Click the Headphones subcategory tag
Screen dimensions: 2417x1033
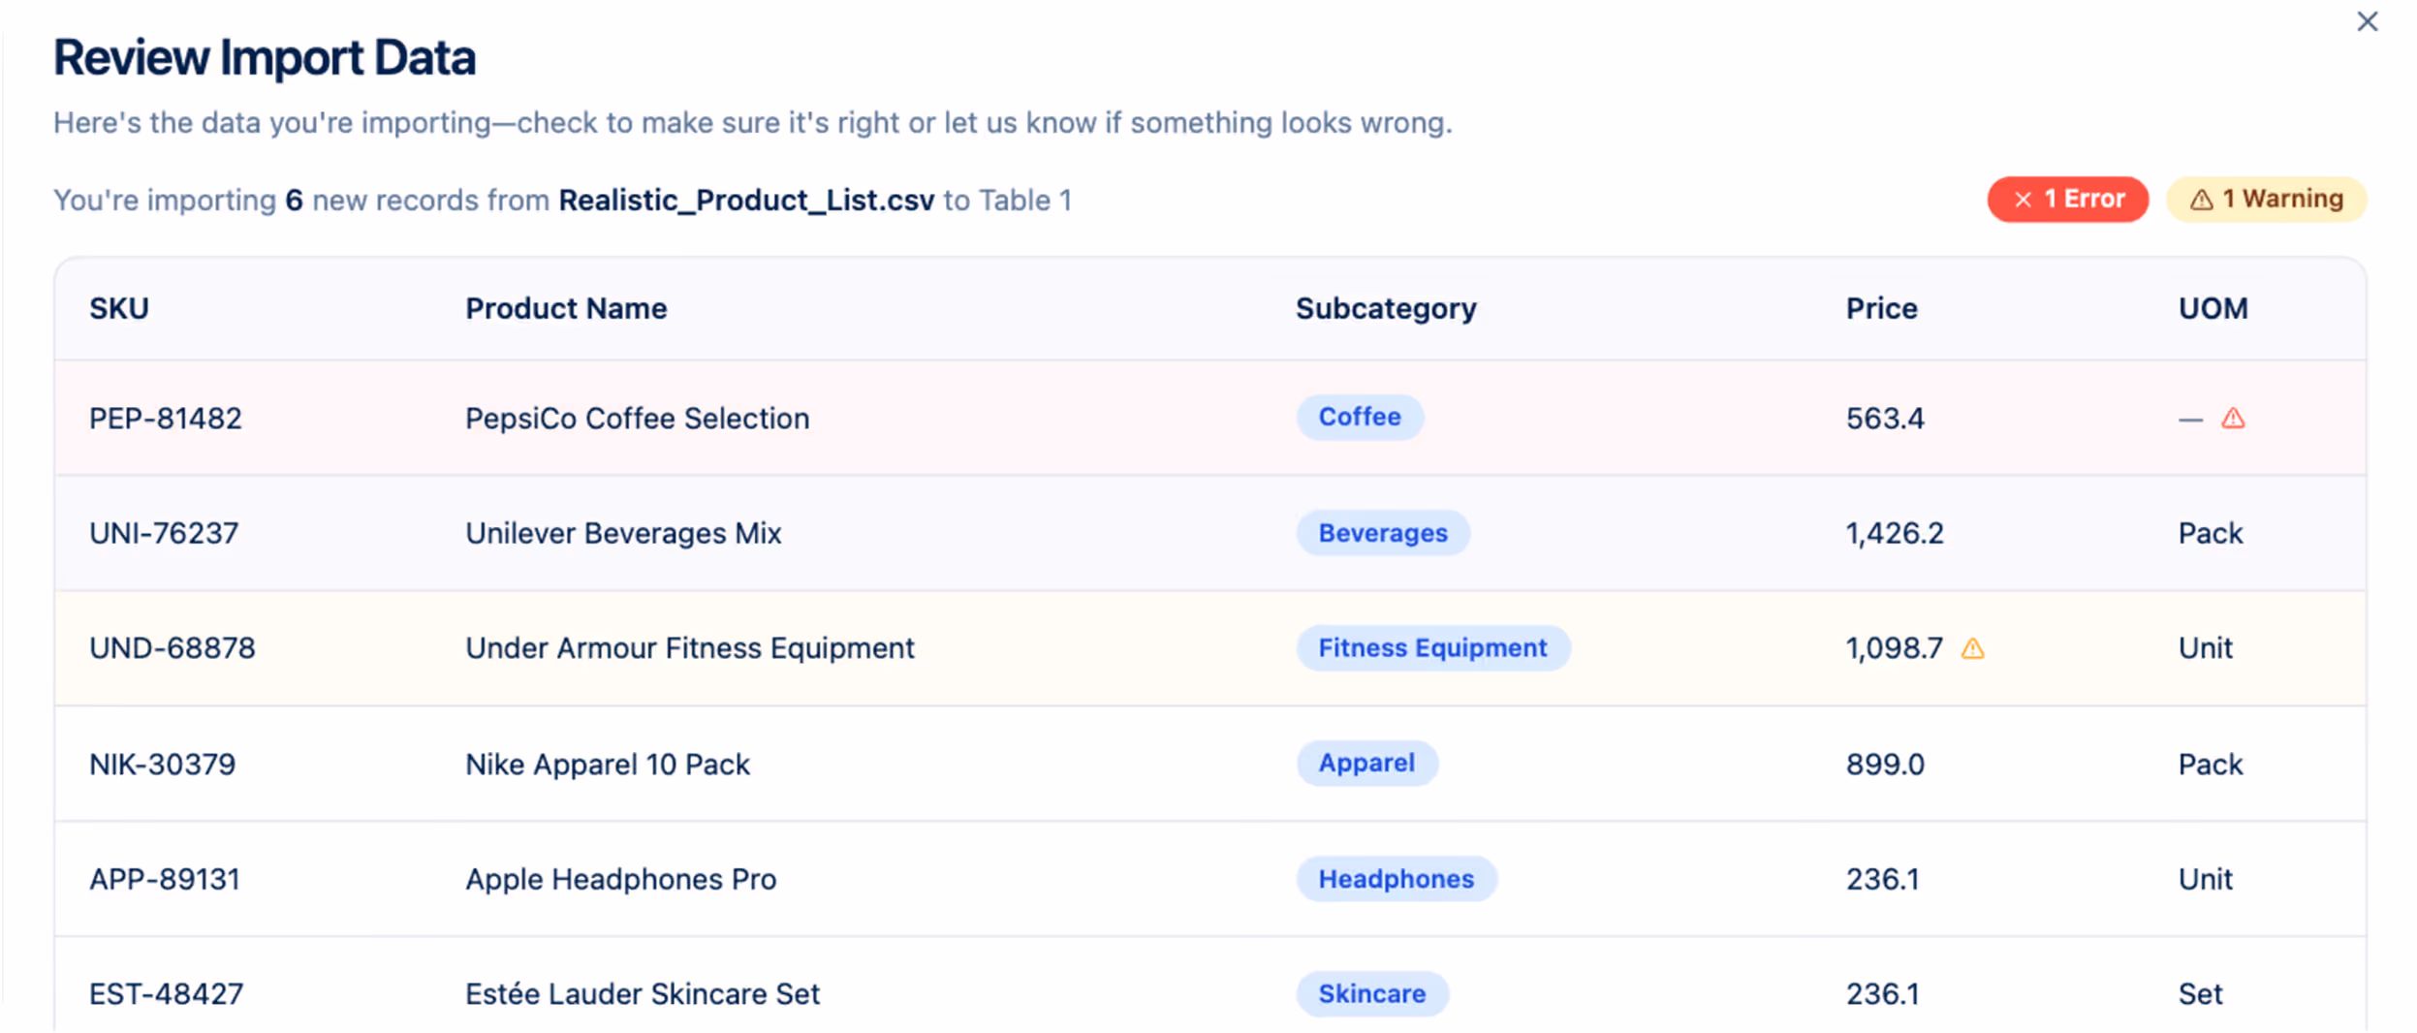click(1396, 878)
